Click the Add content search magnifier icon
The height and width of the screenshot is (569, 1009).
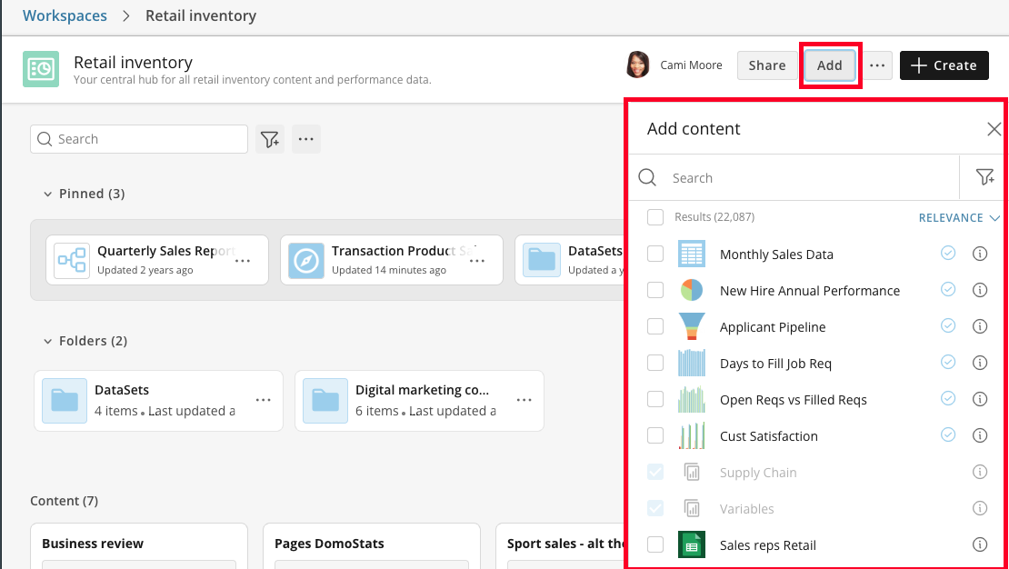[x=647, y=177]
